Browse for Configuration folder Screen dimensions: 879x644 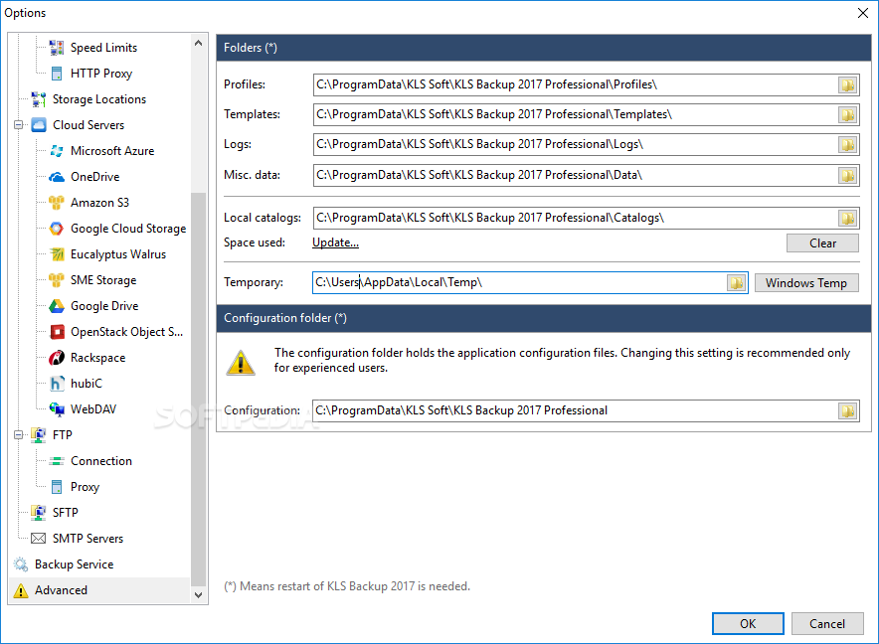point(847,410)
